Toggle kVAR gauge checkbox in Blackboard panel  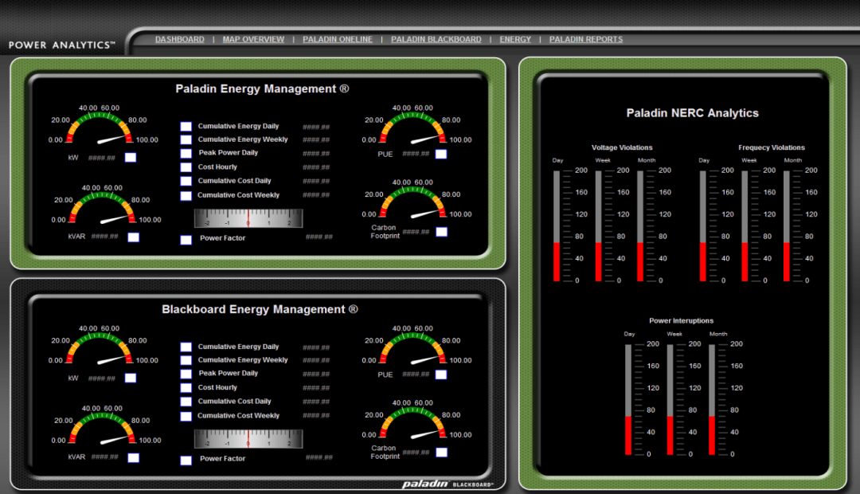133,457
